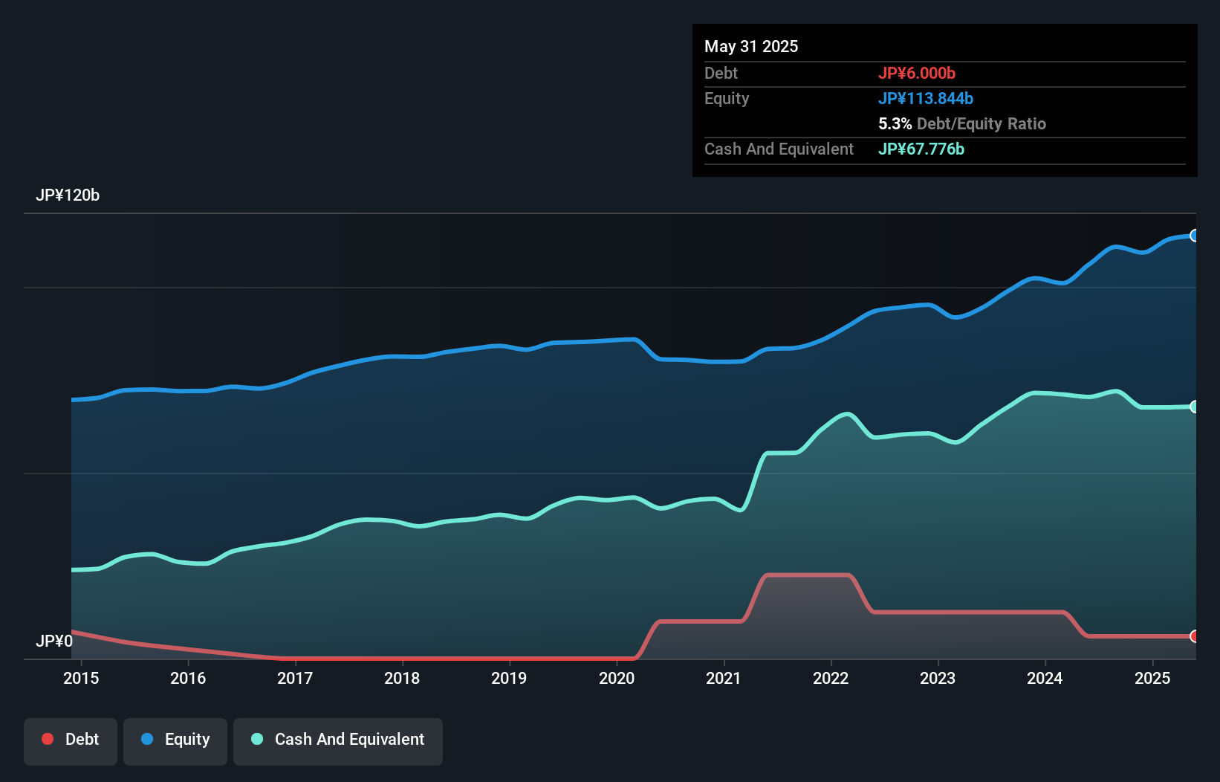Click the JP¥0 y-axis label
Viewport: 1220px width, 782px height.
(54, 641)
